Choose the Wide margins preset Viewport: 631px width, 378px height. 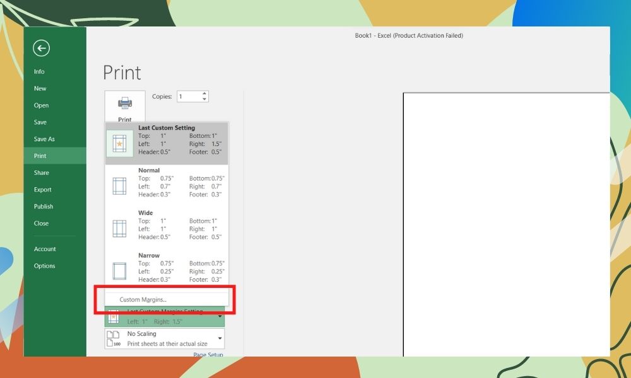[x=167, y=229]
